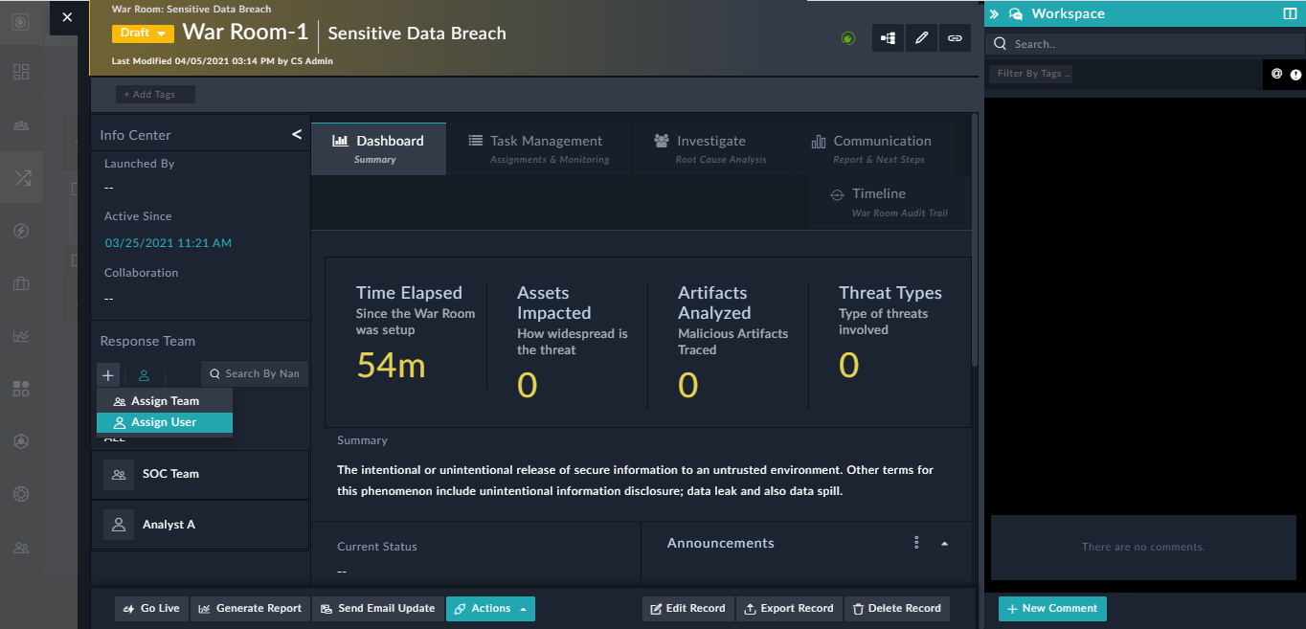Image resolution: width=1306 pixels, height=629 pixels.
Task: Open the edit pencil icon in war room header
Action: pyautogui.click(x=921, y=37)
